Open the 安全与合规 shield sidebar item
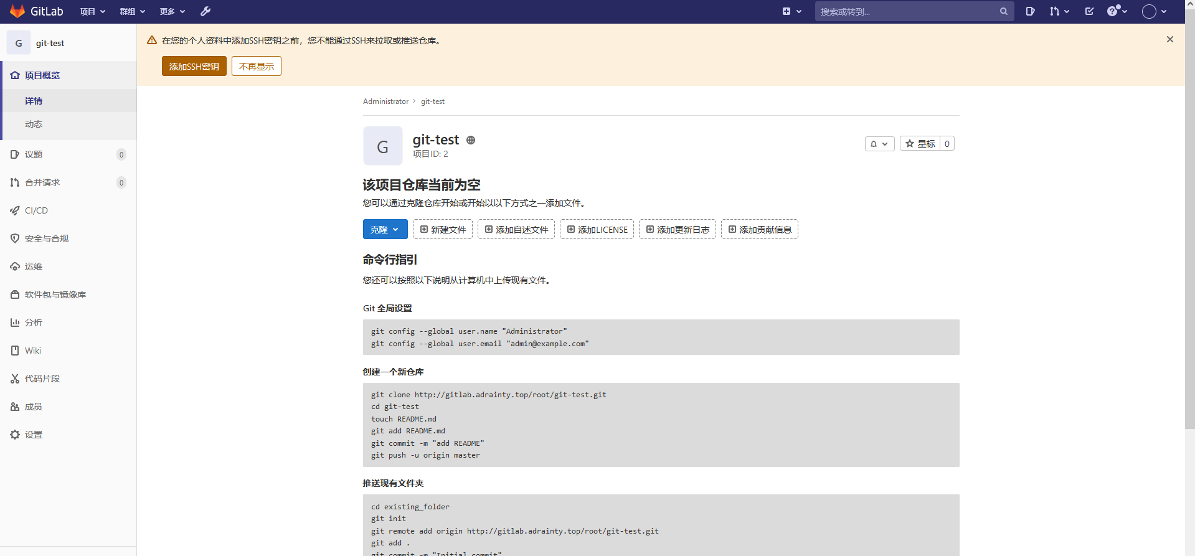Screen dimensions: 1195x556 coord(68,238)
